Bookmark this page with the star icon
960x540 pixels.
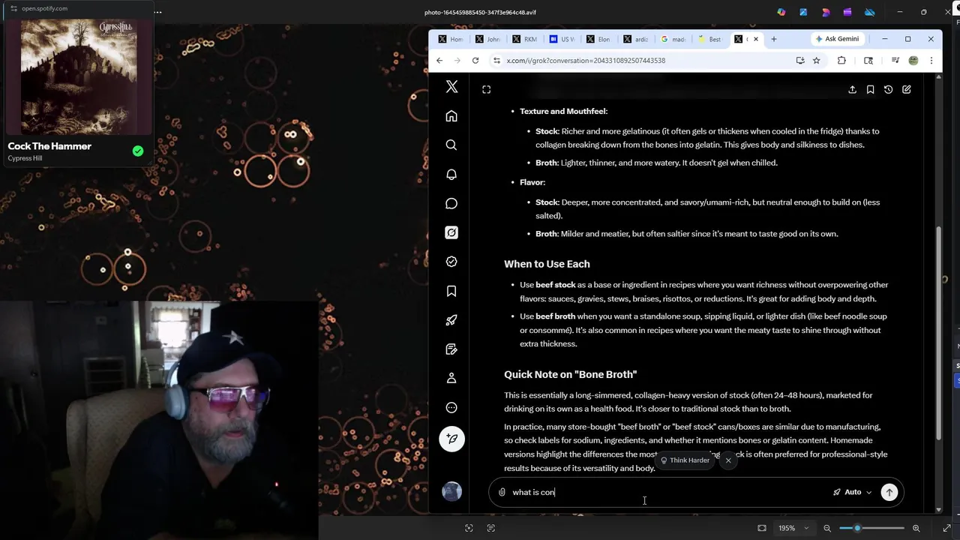pyautogui.click(x=817, y=61)
